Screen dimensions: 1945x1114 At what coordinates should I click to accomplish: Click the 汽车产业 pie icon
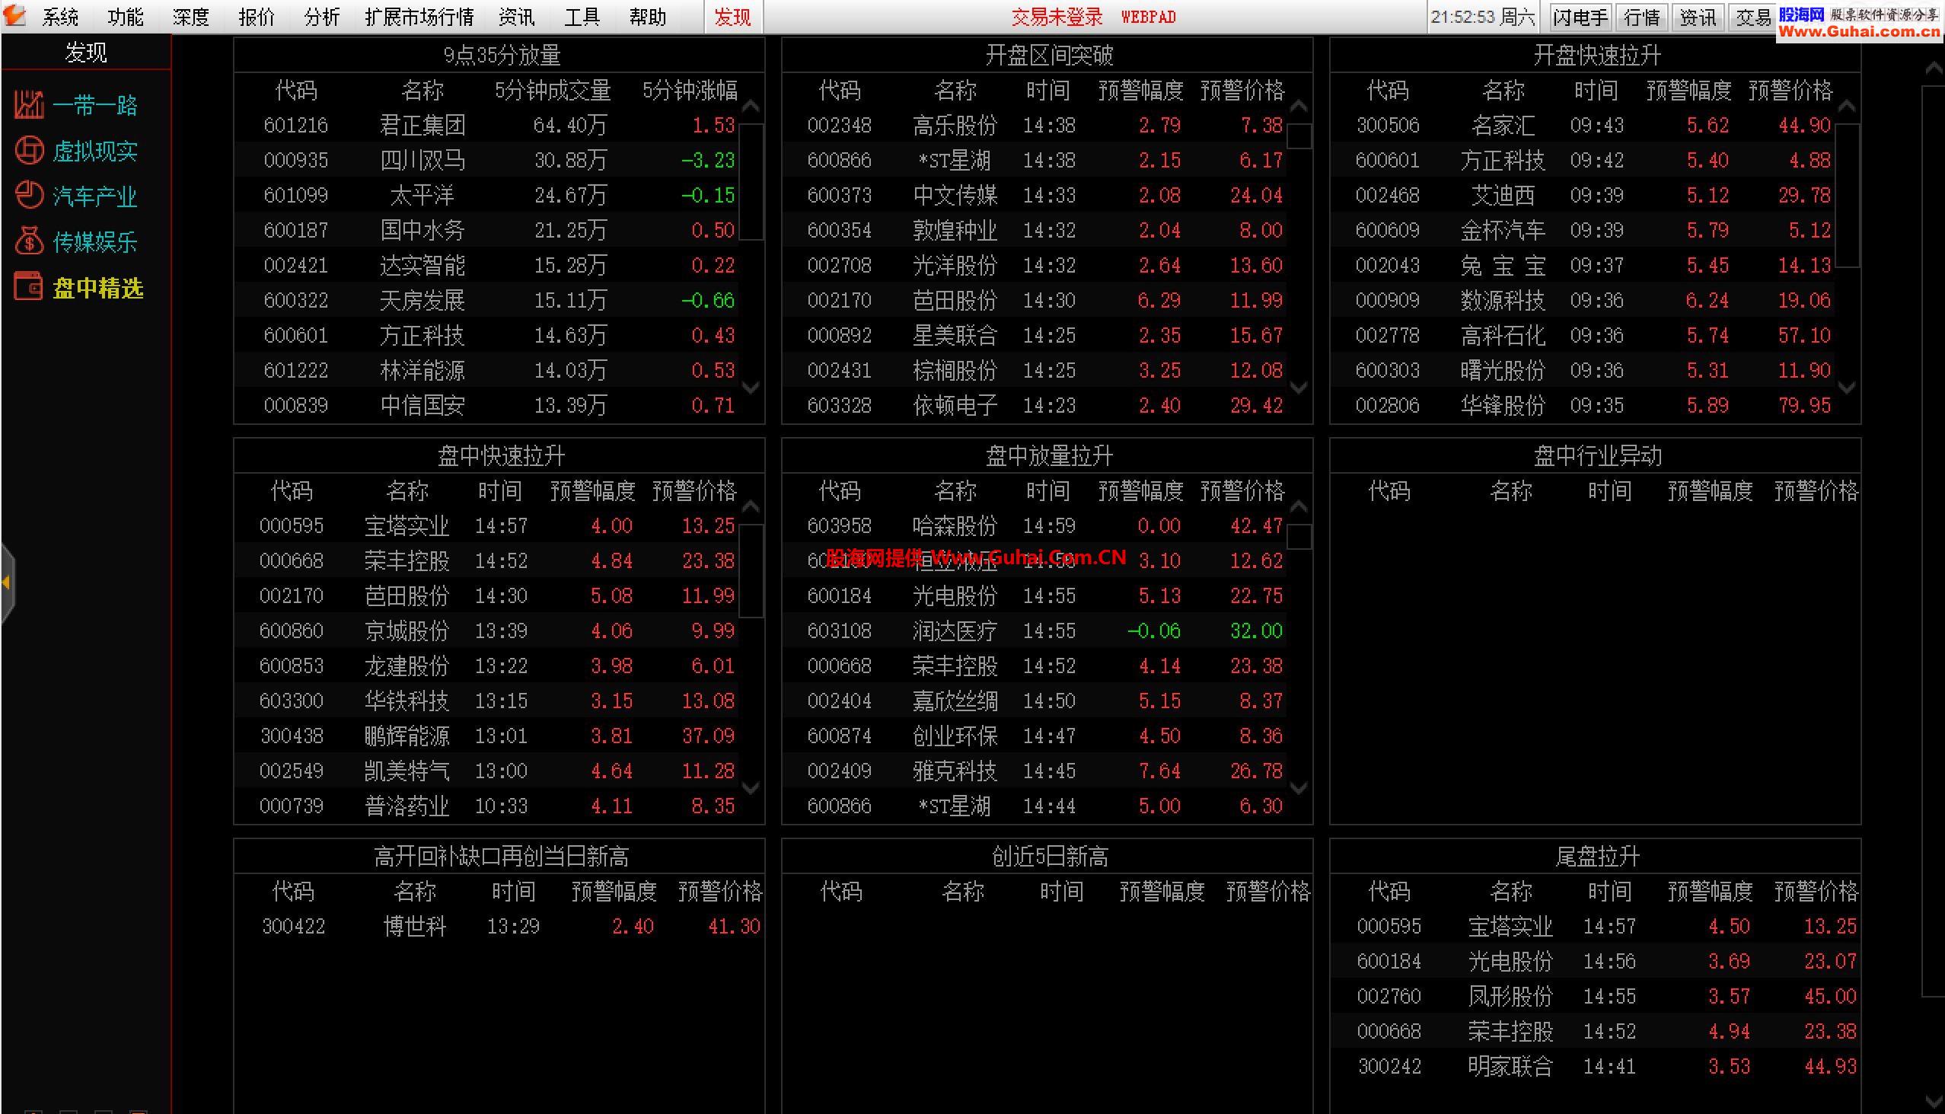click(29, 196)
